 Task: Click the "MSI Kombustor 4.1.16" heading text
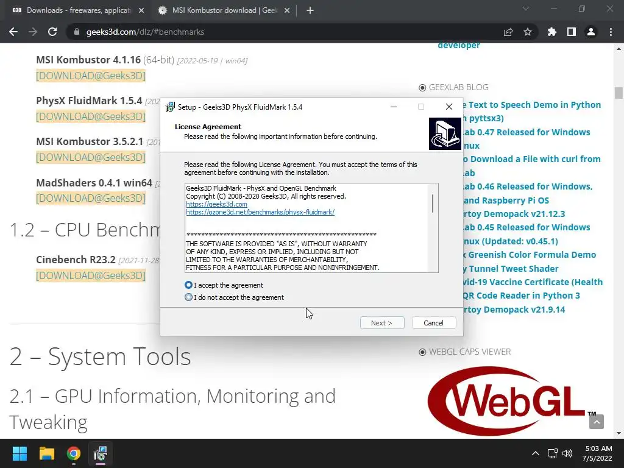pos(88,60)
